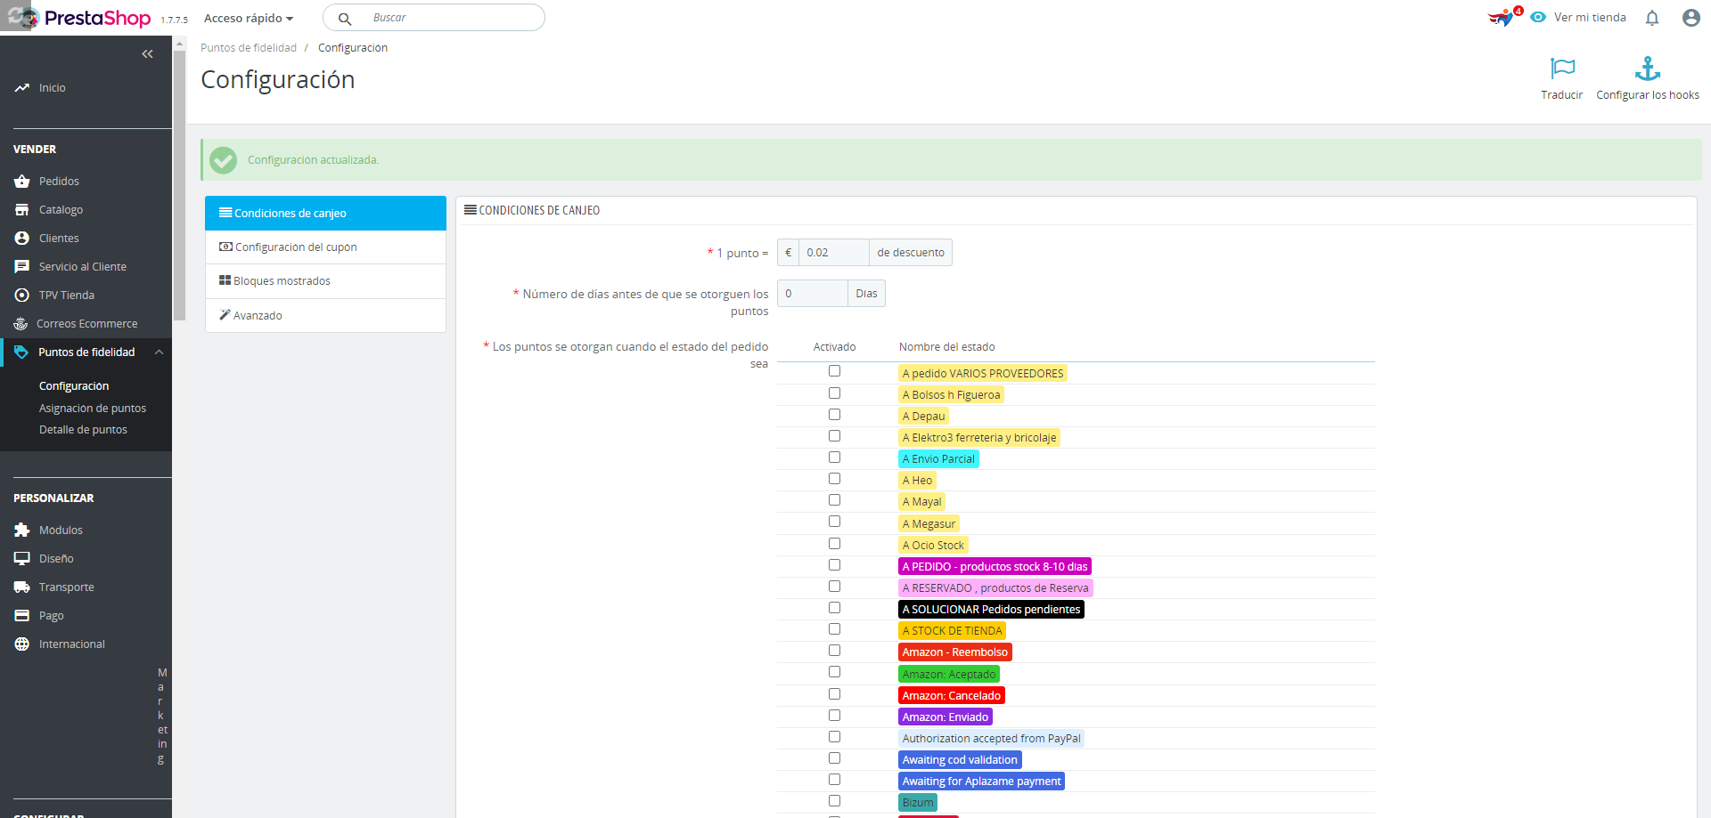Open the Bloques mostrados tab
The image size is (1711, 818).
pos(325,281)
